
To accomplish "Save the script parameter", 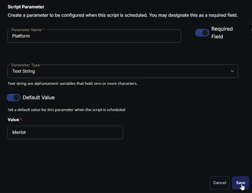I will [240, 183].
